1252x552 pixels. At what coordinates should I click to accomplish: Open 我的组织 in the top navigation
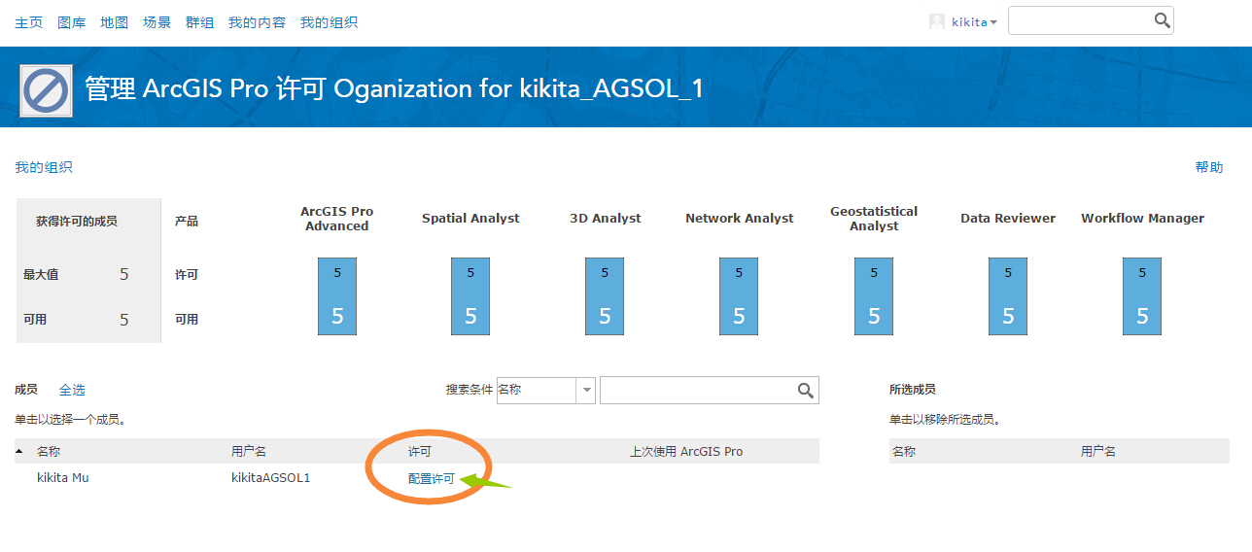tap(329, 22)
